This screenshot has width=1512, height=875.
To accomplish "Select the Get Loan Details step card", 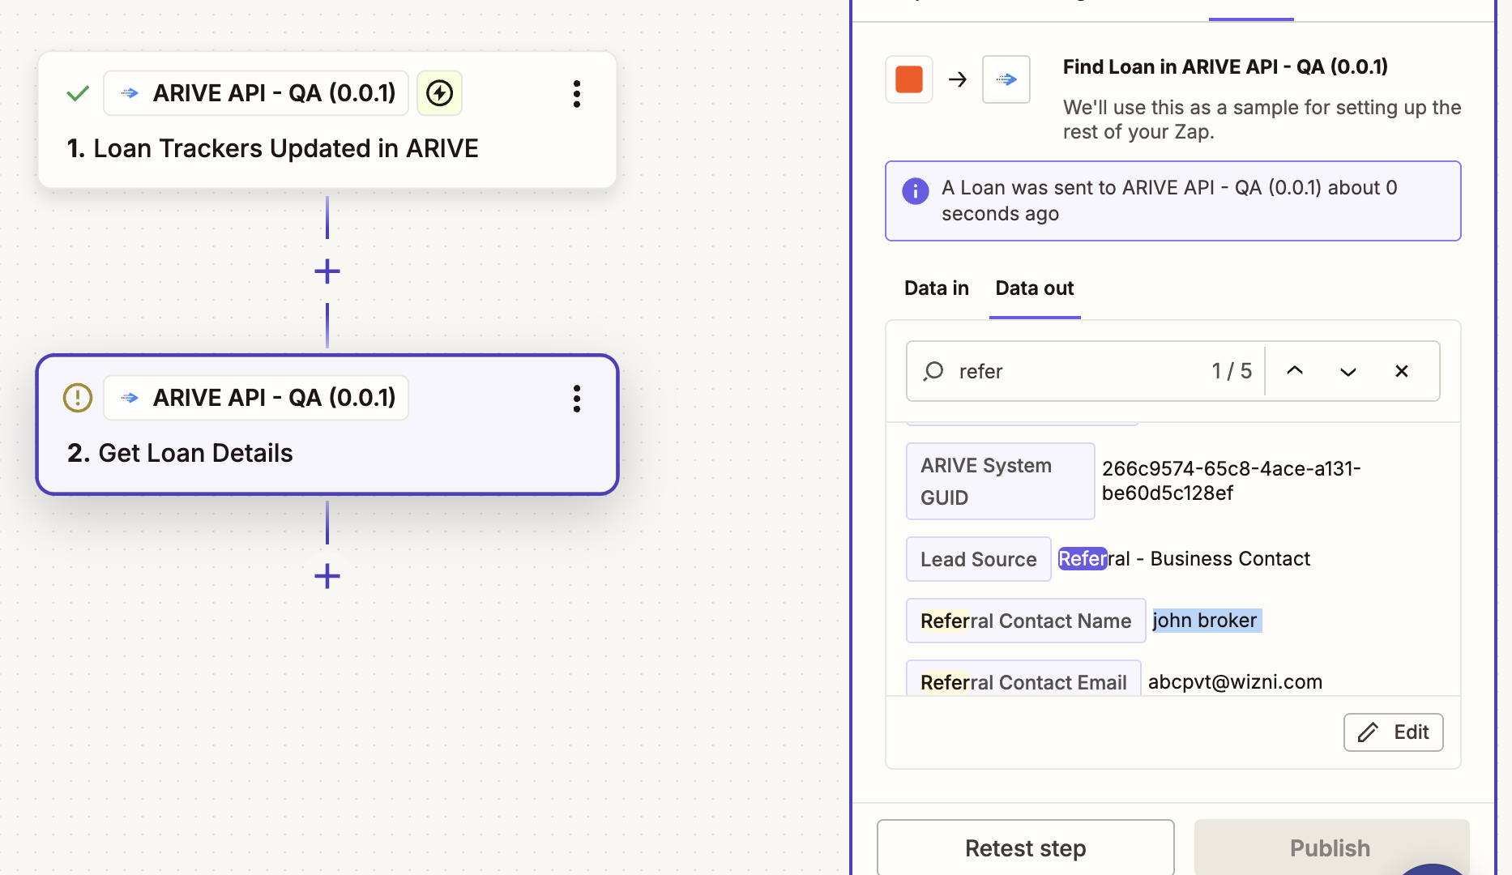I will [x=327, y=425].
